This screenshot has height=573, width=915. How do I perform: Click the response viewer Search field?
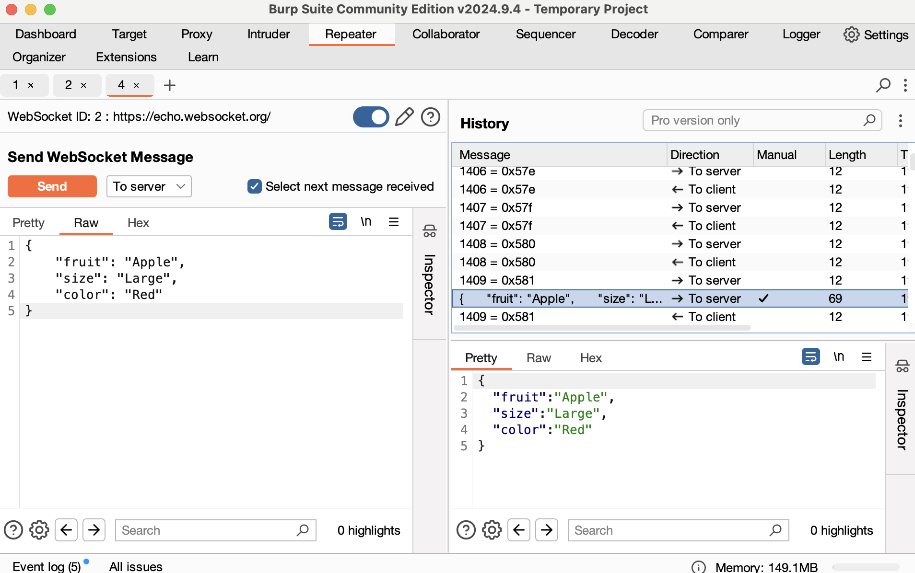coord(678,530)
